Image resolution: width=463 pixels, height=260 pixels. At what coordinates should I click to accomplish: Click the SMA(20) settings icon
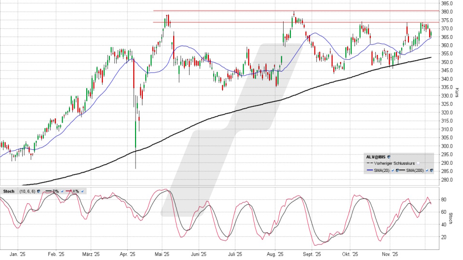pyautogui.click(x=397, y=170)
